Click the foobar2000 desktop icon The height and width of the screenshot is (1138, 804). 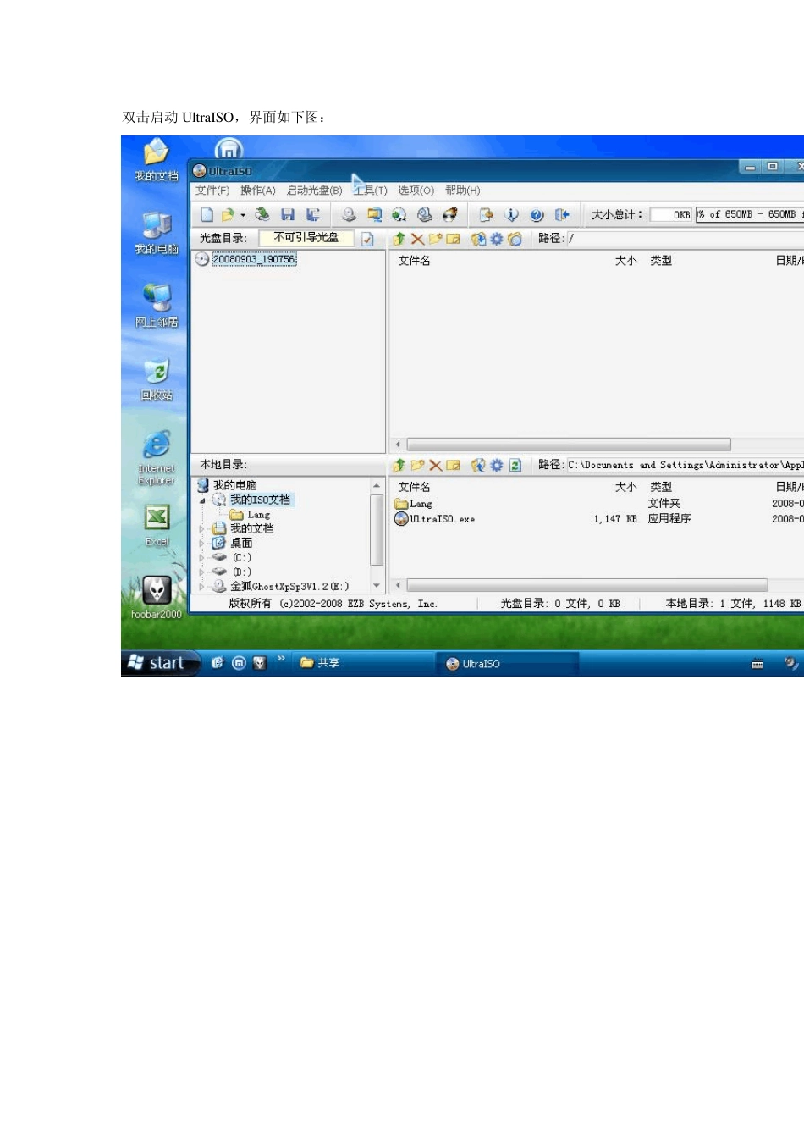coord(157,597)
